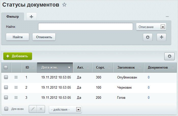178x116 pixels.
Task: Open table settings gear above the grid
Action: pos(169,56)
